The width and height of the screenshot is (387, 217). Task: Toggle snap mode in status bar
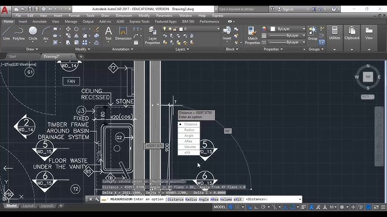237,207
